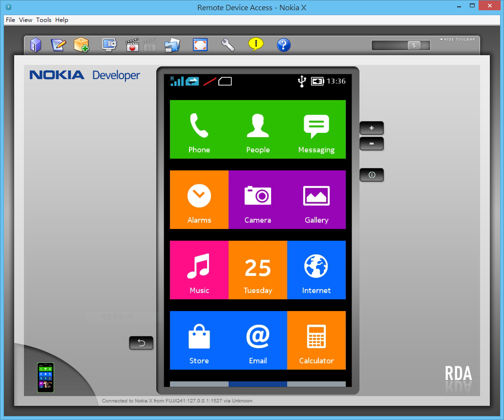Open the notepad with pencil tool
The image size is (504, 420).
pos(59,45)
